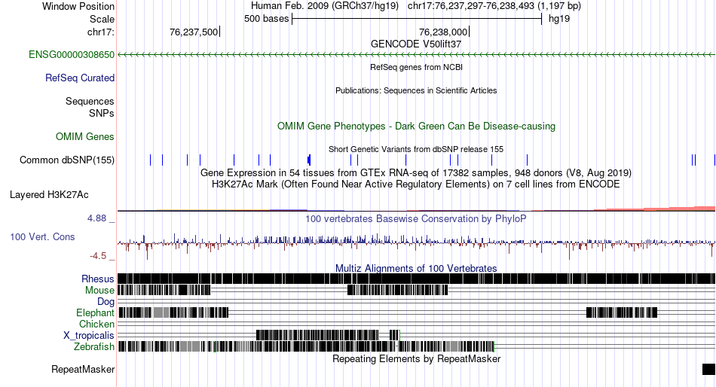Click the OMIM Genes track label

85,136
